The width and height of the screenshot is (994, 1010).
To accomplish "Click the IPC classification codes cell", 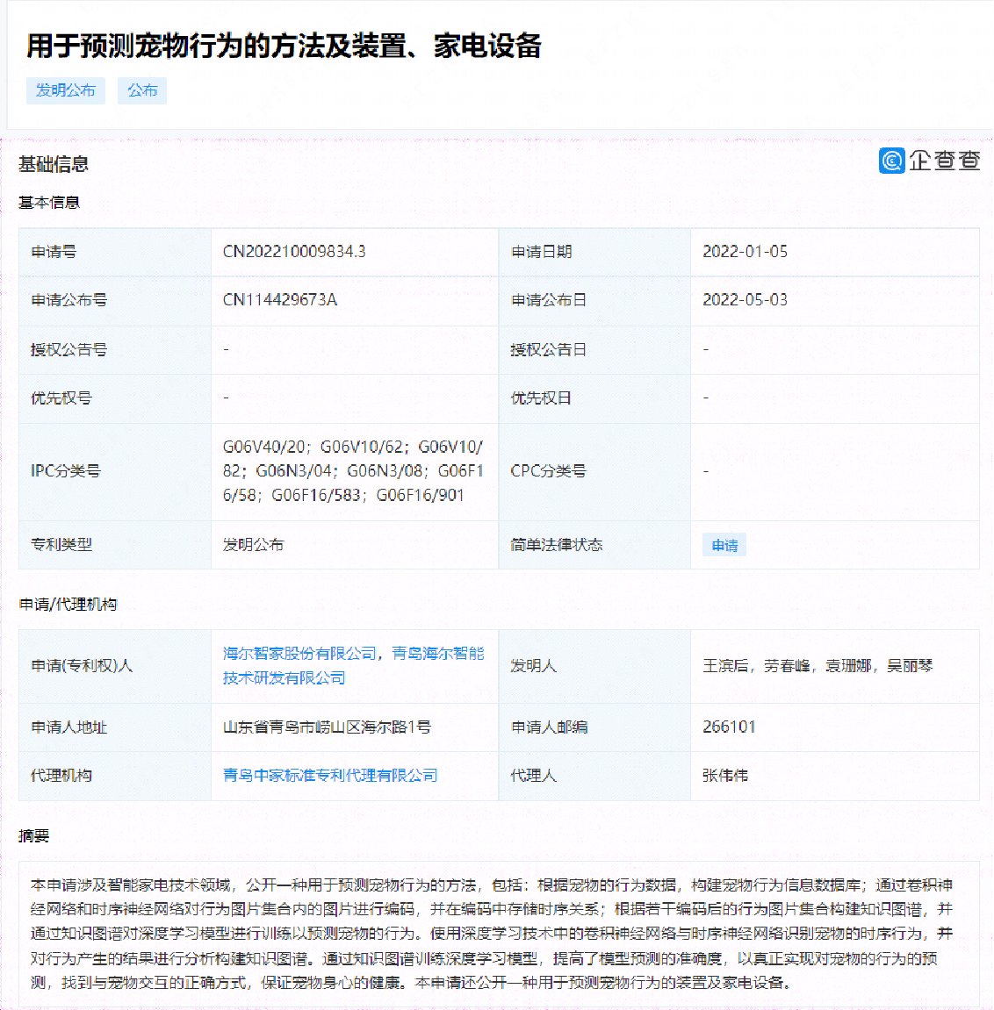I will coord(353,471).
